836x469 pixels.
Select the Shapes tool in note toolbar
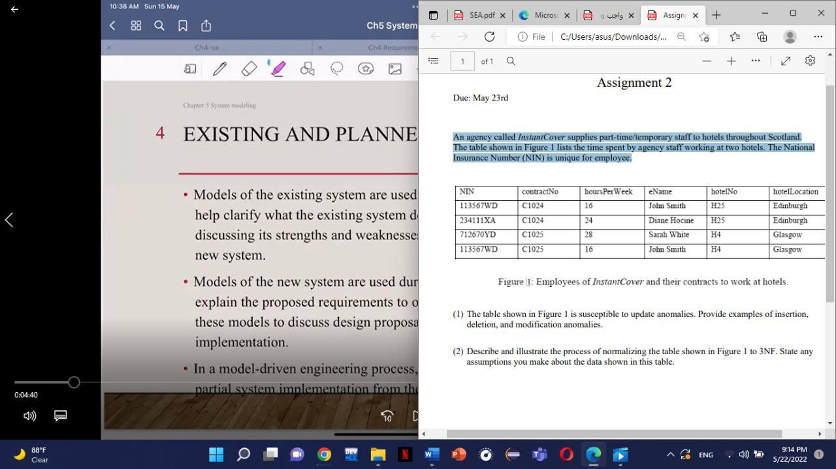point(307,68)
